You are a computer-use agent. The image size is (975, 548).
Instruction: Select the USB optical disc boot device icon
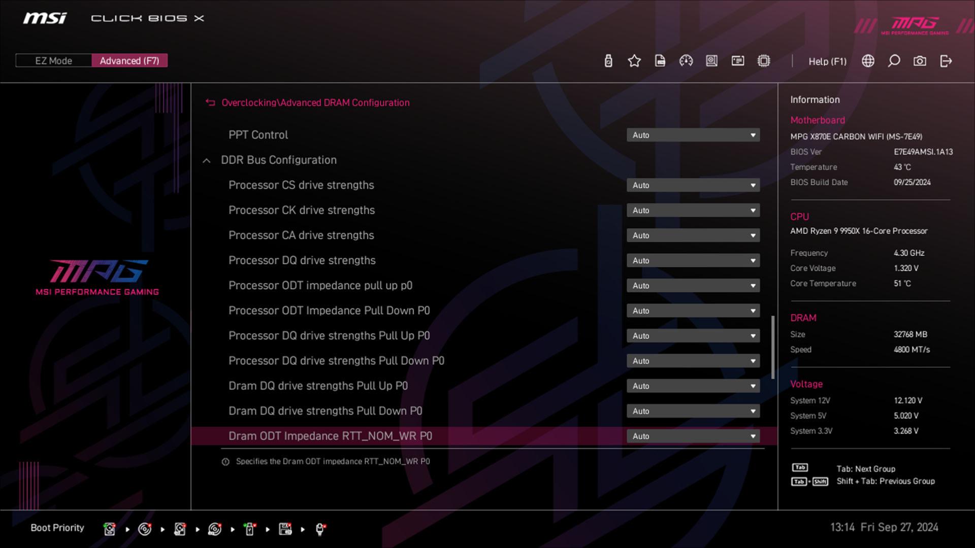(215, 529)
